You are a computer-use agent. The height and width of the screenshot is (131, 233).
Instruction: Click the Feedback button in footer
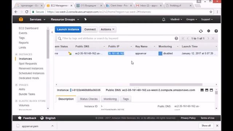(27, 118)
